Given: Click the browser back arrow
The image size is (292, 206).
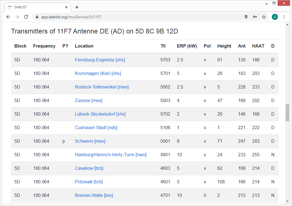Looking at the screenshot, I should point(8,17).
